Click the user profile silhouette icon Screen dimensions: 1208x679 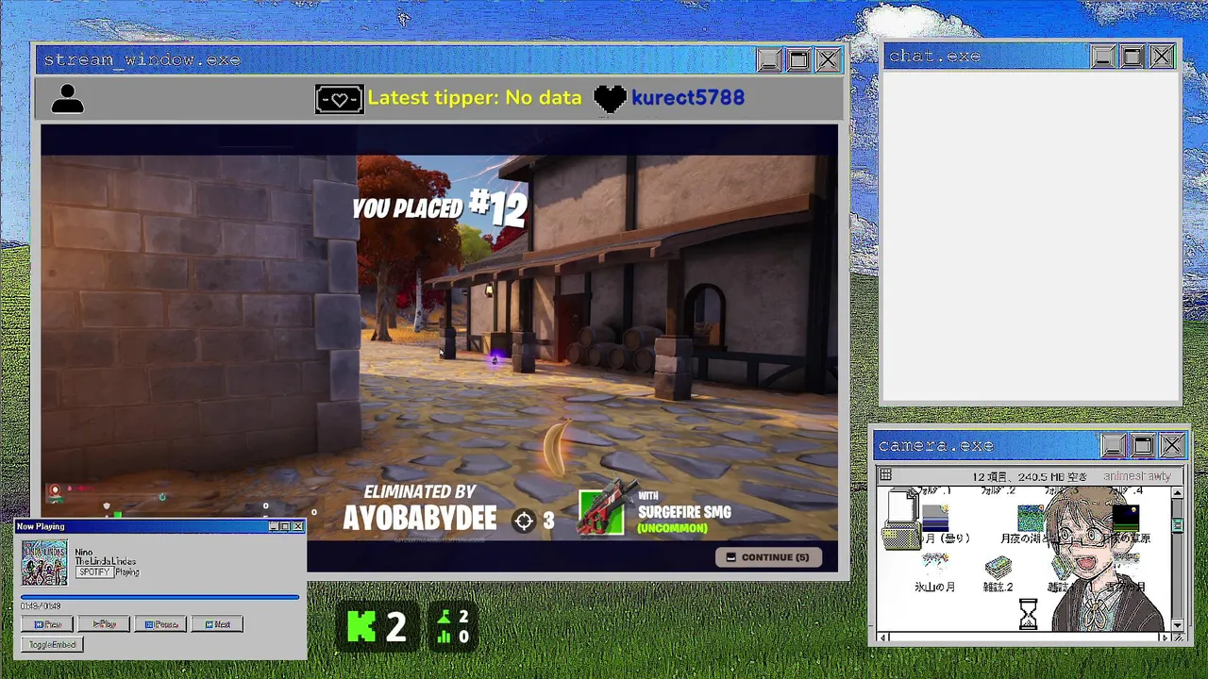click(67, 98)
